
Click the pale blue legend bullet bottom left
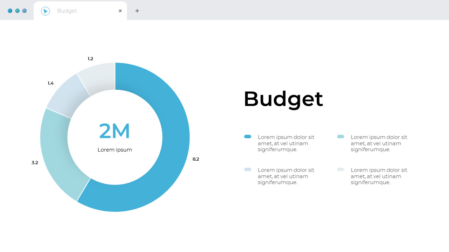click(248, 169)
